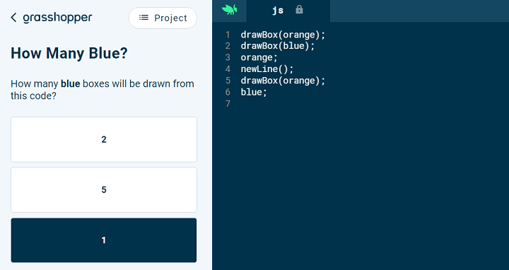Select the js tab
Screen dimensions: 509x270
coord(288,11)
